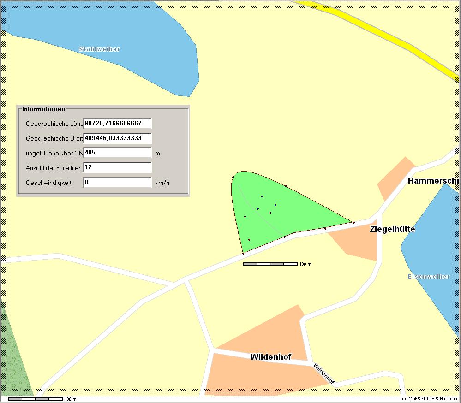
Task: Click the MAP&GUIDE & NavTech copyright text
Action: 430,399
